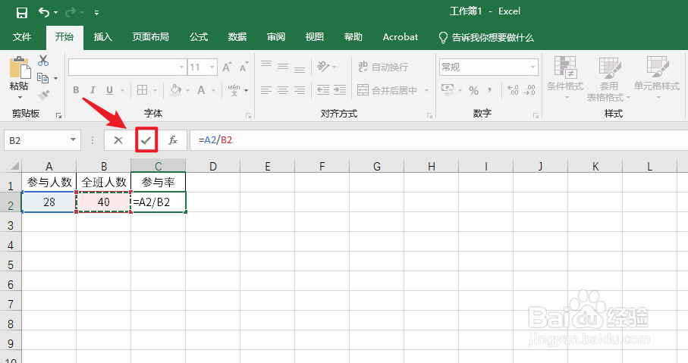This screenshot has height=363, width=688.
Task: Open the 字体 dialog launcher
Action: coord(248,115)
